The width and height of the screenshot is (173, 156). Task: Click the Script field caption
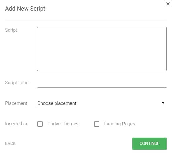(11, 30)
